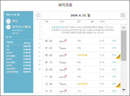
Task: Click SAMHWA logo on 09:10 row
Action: tap(63, 62)
